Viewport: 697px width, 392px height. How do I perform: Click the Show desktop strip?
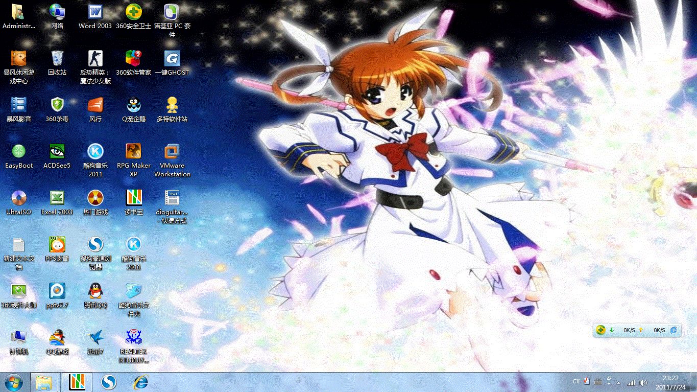pos(693,382)
